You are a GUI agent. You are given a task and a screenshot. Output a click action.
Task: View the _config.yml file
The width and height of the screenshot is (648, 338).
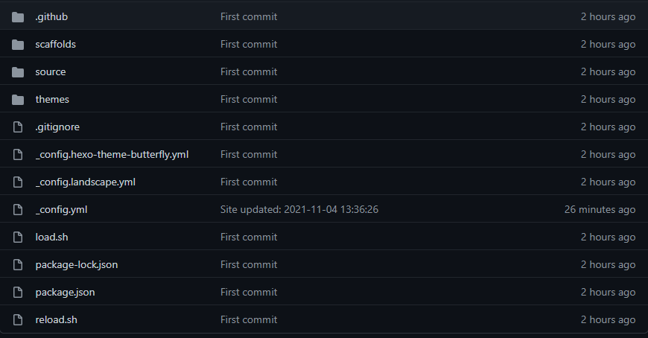[x=61, y=209]
